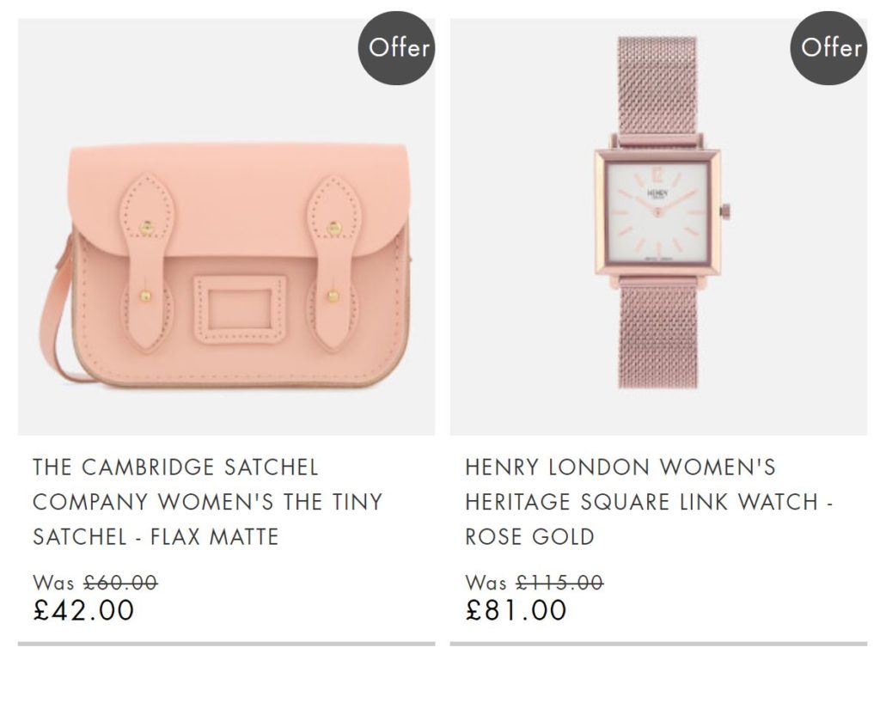Click the grey bar beneath the satchel card

226,643
